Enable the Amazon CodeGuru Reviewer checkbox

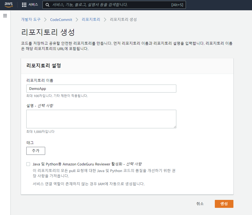click(x=28, y=164)
